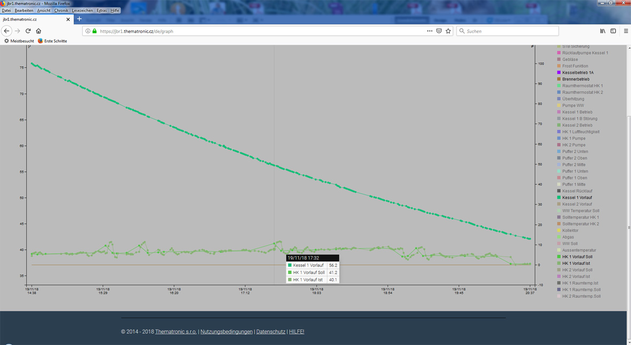This screenshot has width=631, height=345.
Task: Open the Lesezeichen menu
Action: click(82, 10)
